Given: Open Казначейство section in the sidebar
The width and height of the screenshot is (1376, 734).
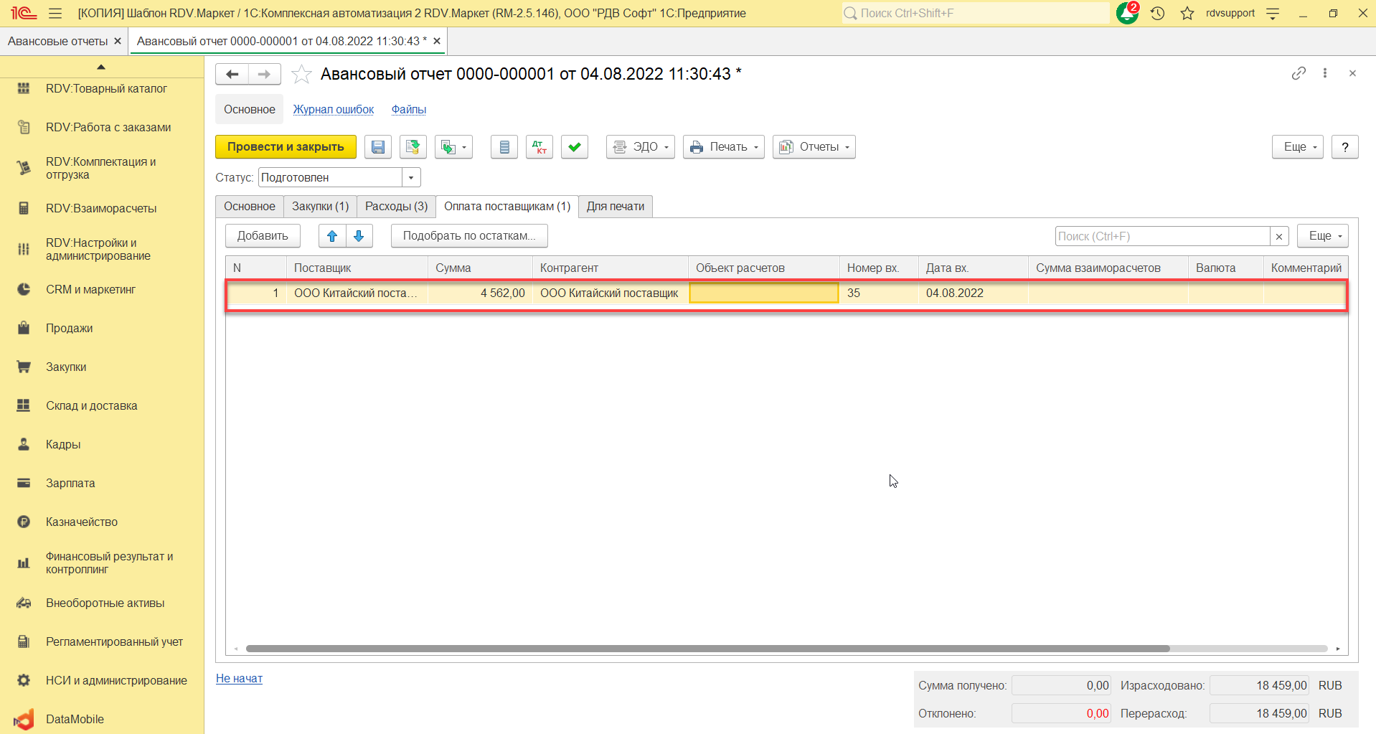Looking at the screenshot, I should [x=82, y=522].
